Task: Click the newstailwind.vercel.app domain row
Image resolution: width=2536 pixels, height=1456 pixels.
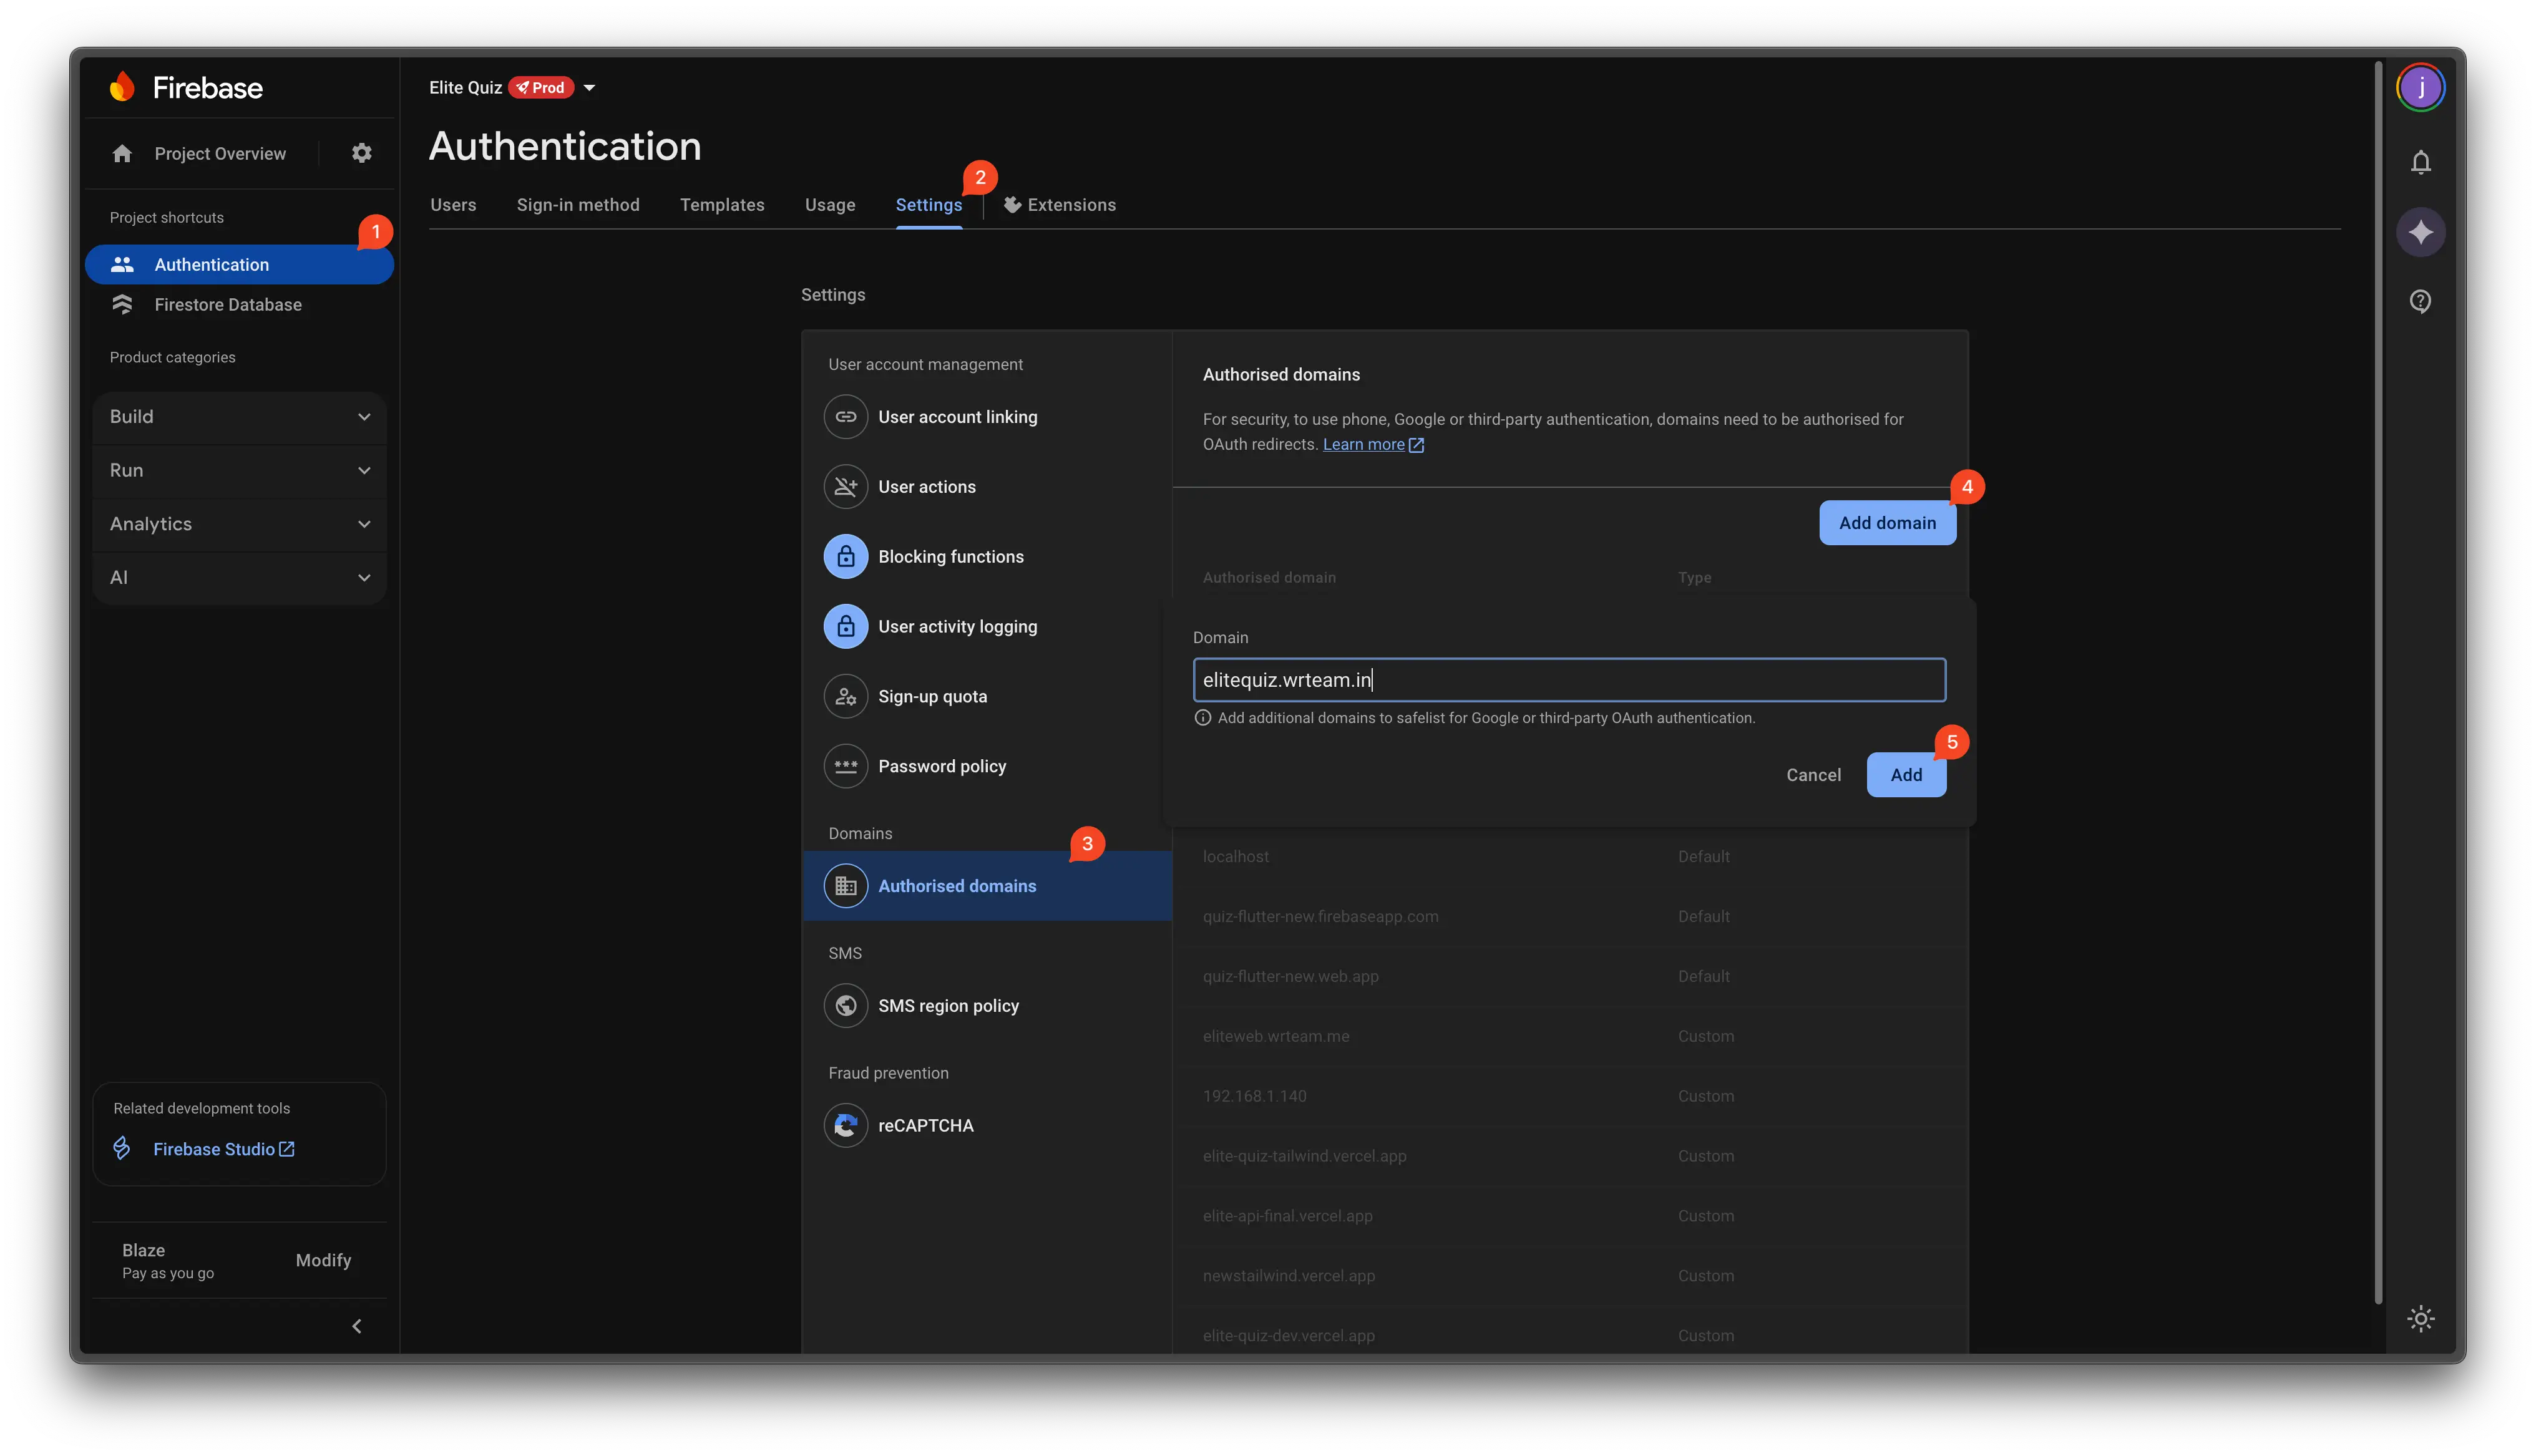Action: tap(1570, 1277)
